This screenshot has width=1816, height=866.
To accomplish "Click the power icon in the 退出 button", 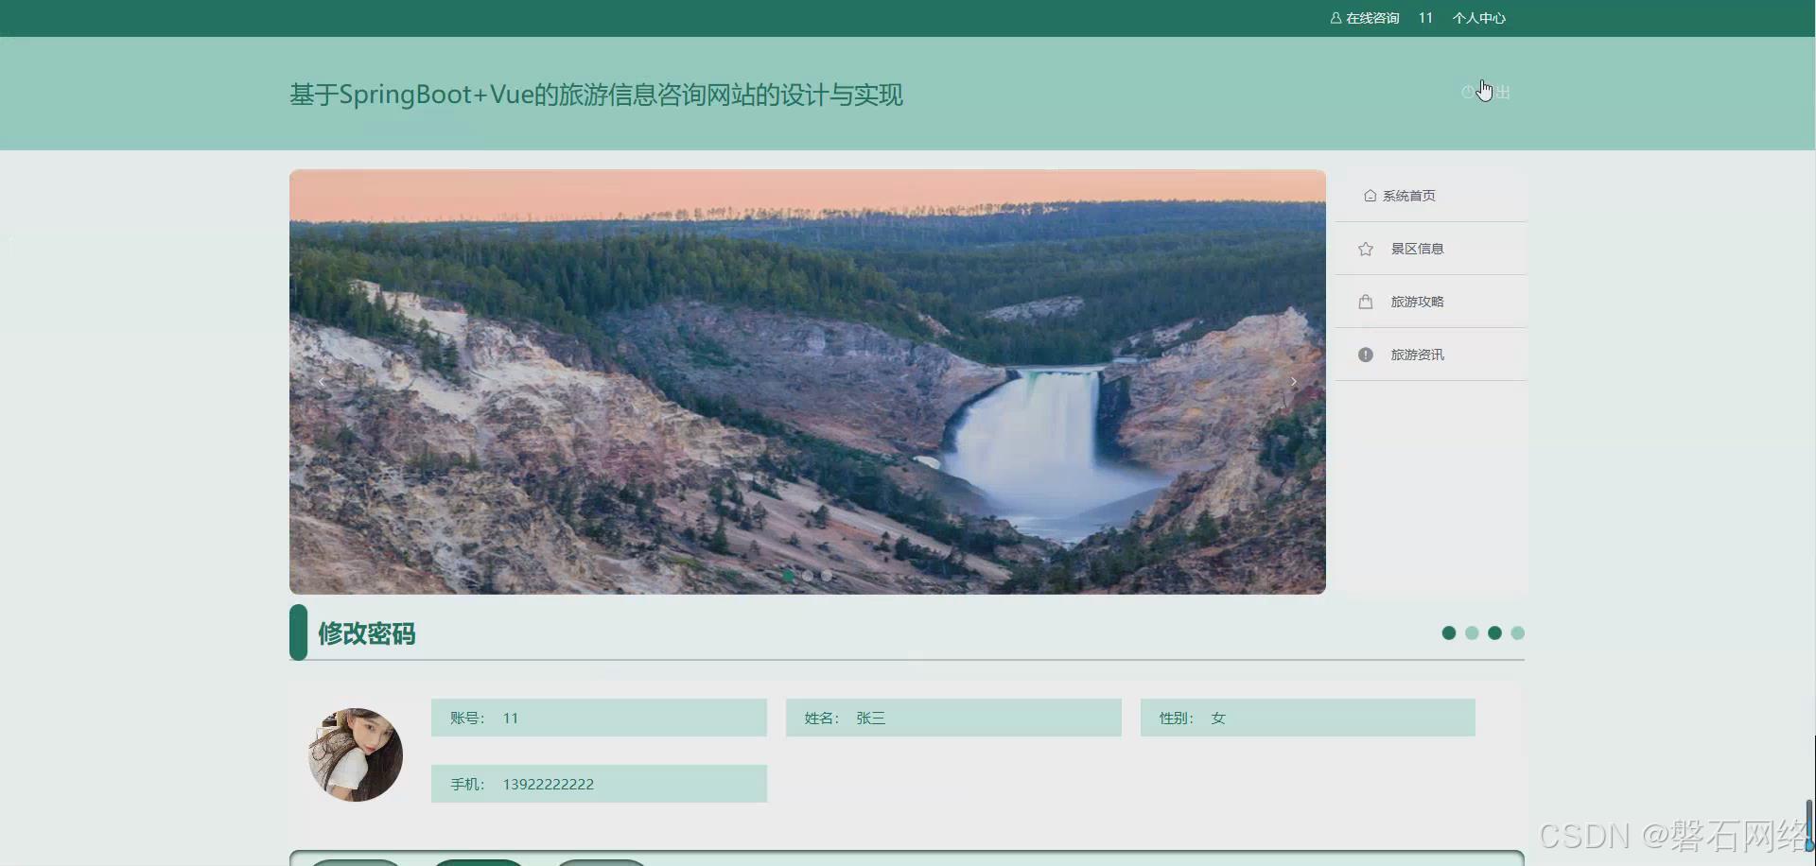I will (1468, 90).
